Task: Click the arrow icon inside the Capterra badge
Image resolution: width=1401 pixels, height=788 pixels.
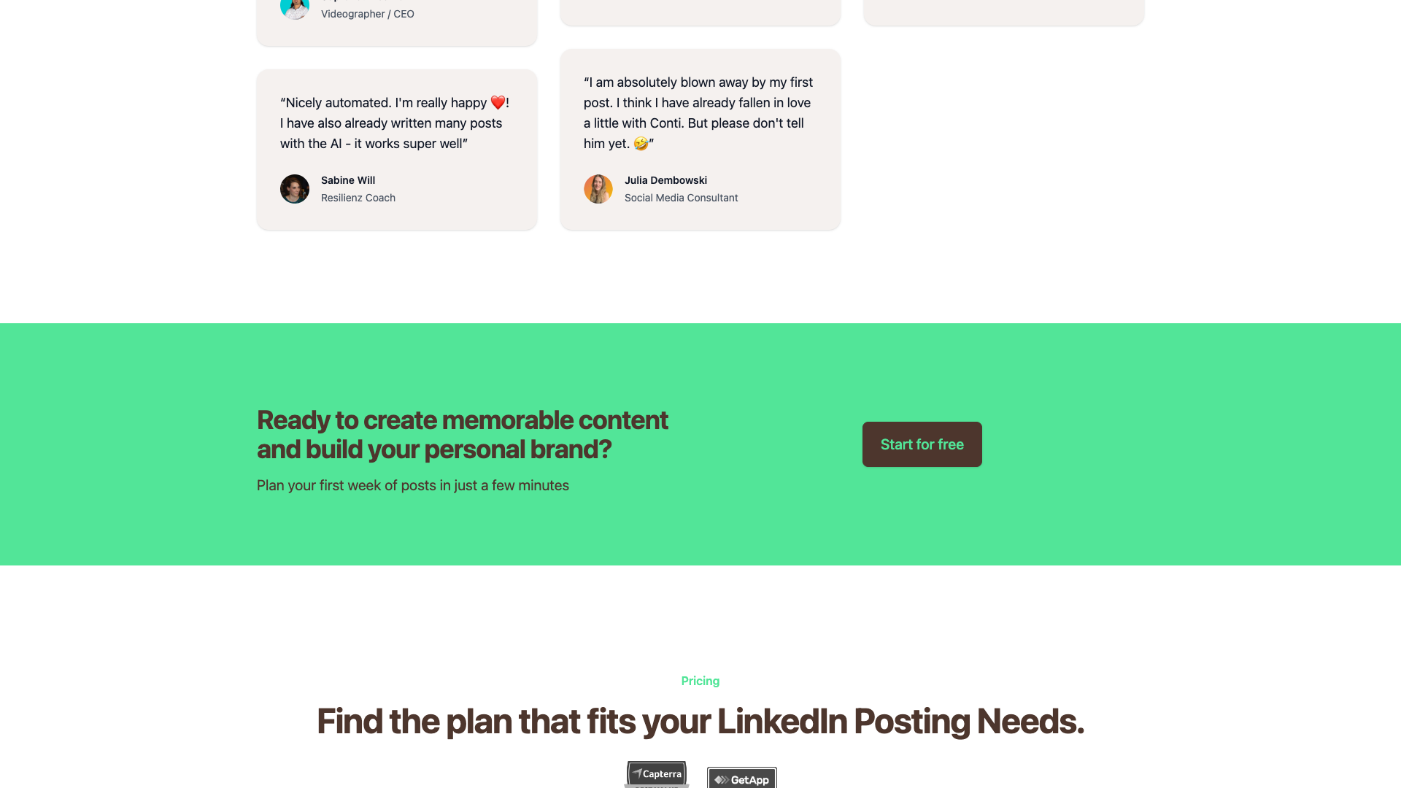Action: click(x=638, y=774)
